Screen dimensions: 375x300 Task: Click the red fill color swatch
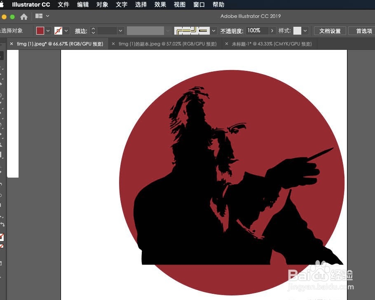(x=40, y=30)
